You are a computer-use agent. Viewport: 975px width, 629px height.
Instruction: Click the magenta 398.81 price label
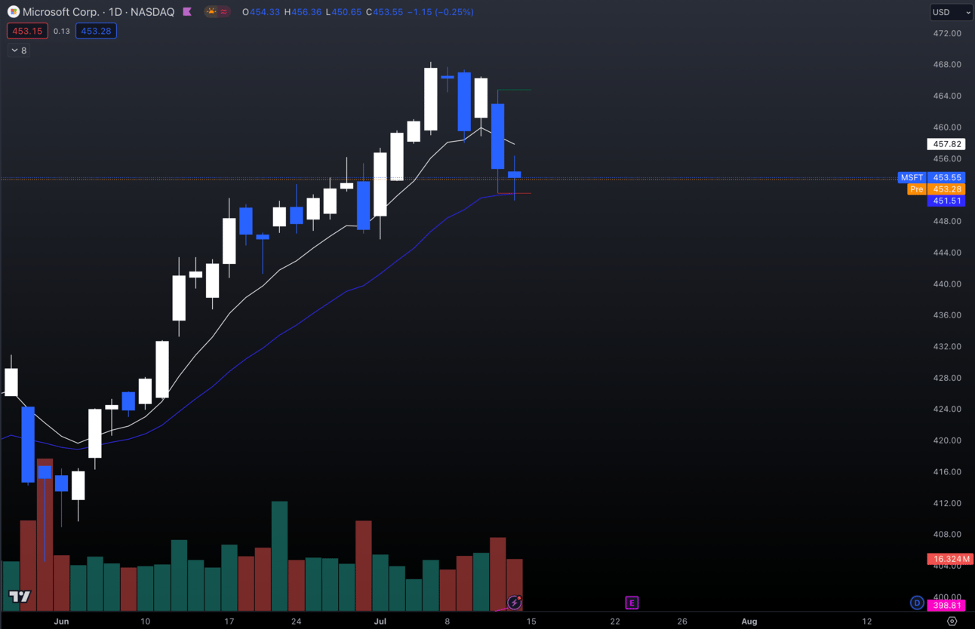tap(946, 606)
